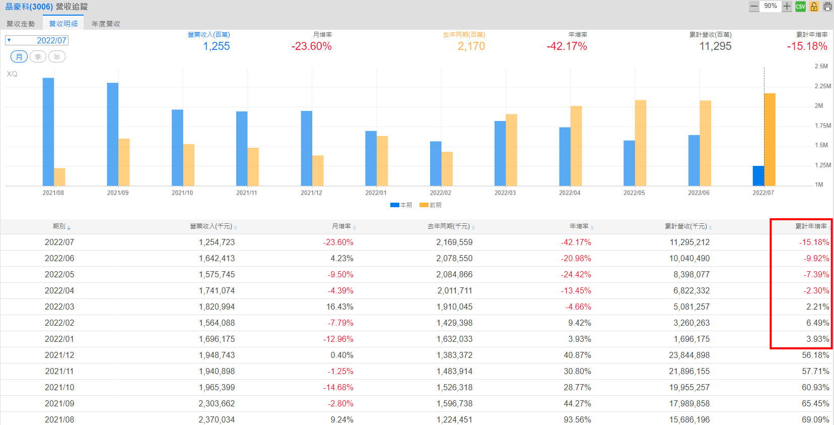Viewport: 834px width, 425px height.
Task: Click cumulative growth cell 56.18%
Action: point(816,355)
